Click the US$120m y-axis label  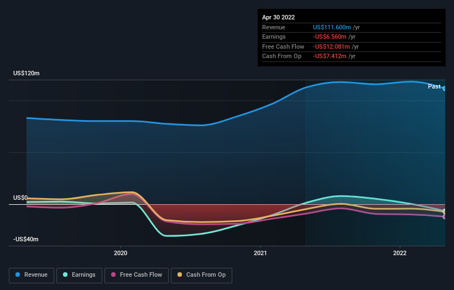coord(27,73)
